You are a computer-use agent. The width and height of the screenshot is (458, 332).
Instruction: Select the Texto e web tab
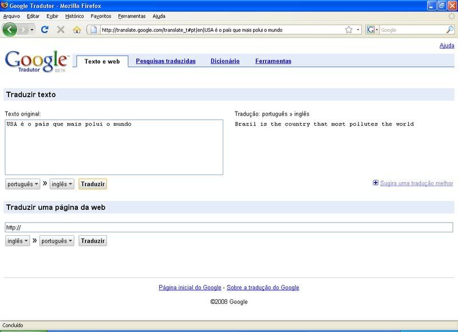point(102,61)
